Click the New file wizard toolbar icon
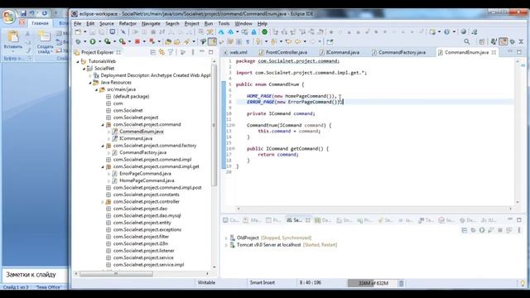This screenshot has height=298, width=530. pos(78,31)
